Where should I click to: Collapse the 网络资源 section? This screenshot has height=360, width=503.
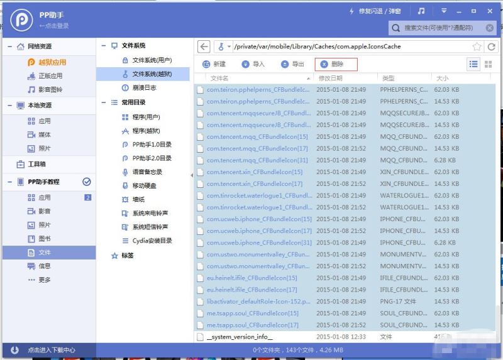click(9, 46)
